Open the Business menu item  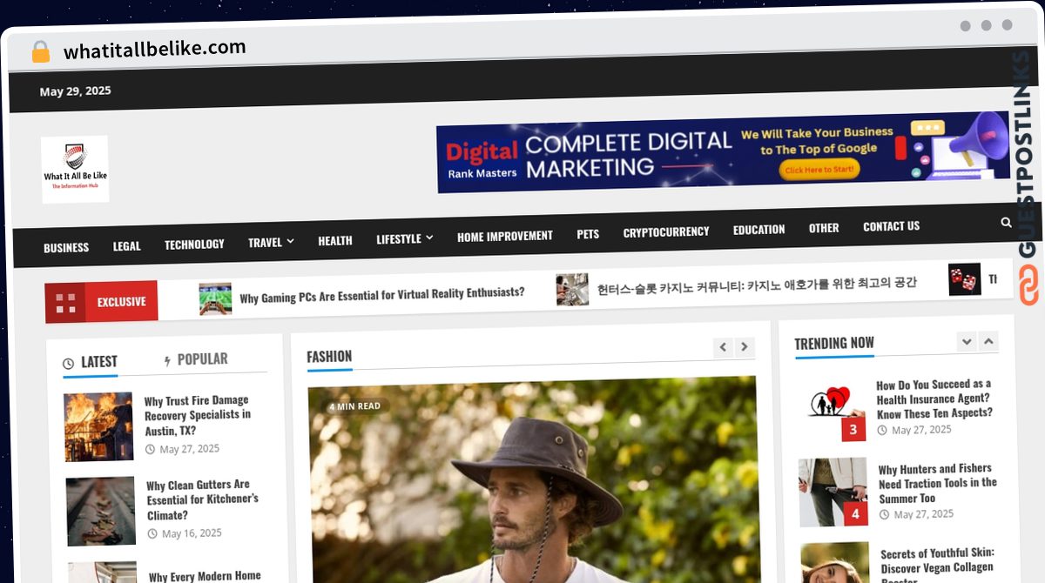[x=66, y=247]
